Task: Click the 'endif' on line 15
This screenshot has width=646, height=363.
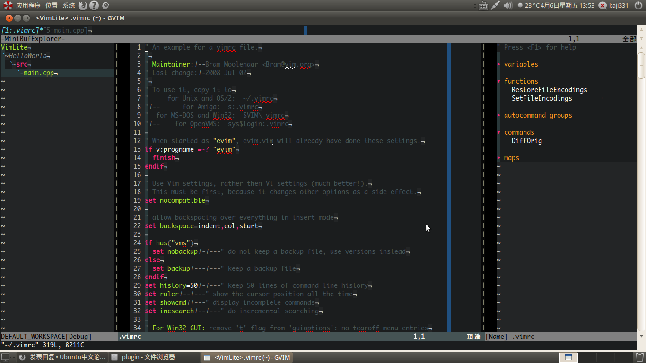Action: [155, 166]
